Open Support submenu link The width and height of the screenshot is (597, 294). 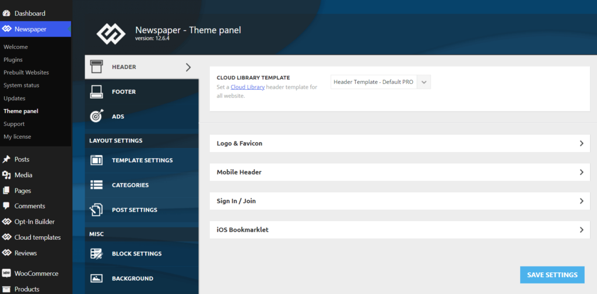(x=14, y=124)
